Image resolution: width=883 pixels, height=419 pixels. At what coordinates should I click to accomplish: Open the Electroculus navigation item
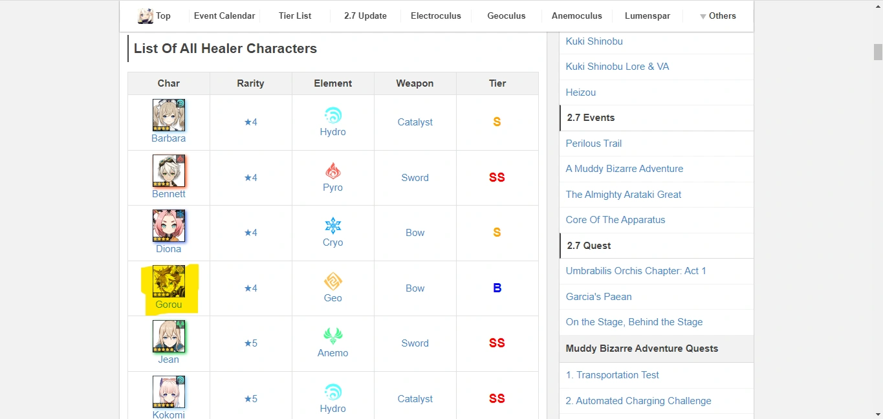[x=436, y=16]
